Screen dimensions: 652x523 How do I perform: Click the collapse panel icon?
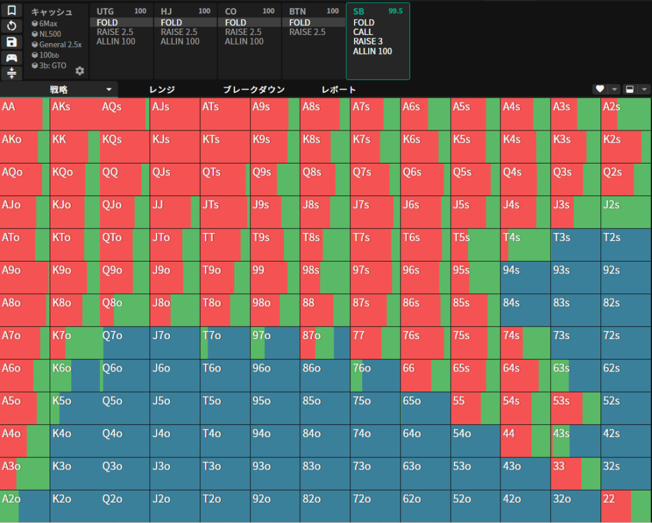pos(11,73)
